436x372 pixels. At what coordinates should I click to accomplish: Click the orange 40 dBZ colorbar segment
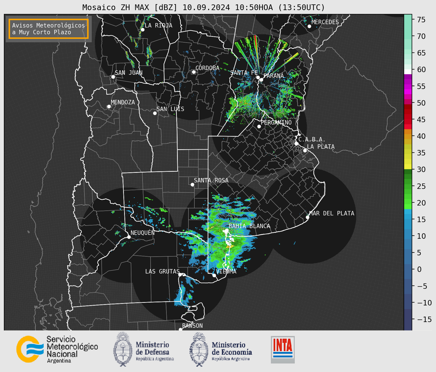coord(408,136)
